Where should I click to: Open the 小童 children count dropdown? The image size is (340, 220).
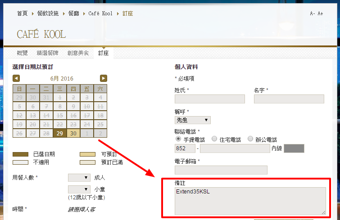pyautogui.click(x=79, y=189)
